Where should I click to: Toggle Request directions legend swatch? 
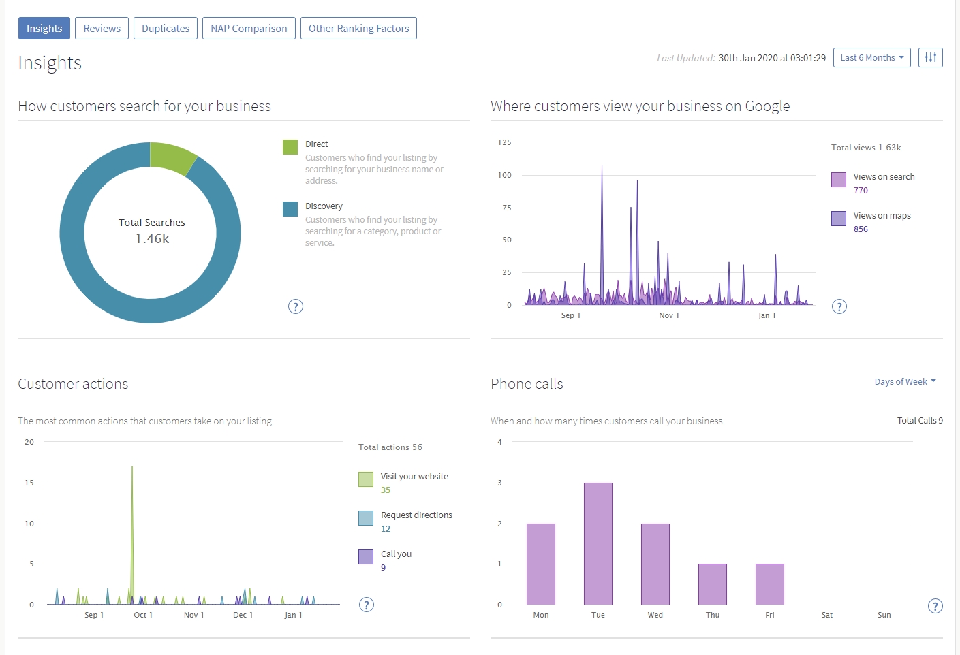point(366,518)
